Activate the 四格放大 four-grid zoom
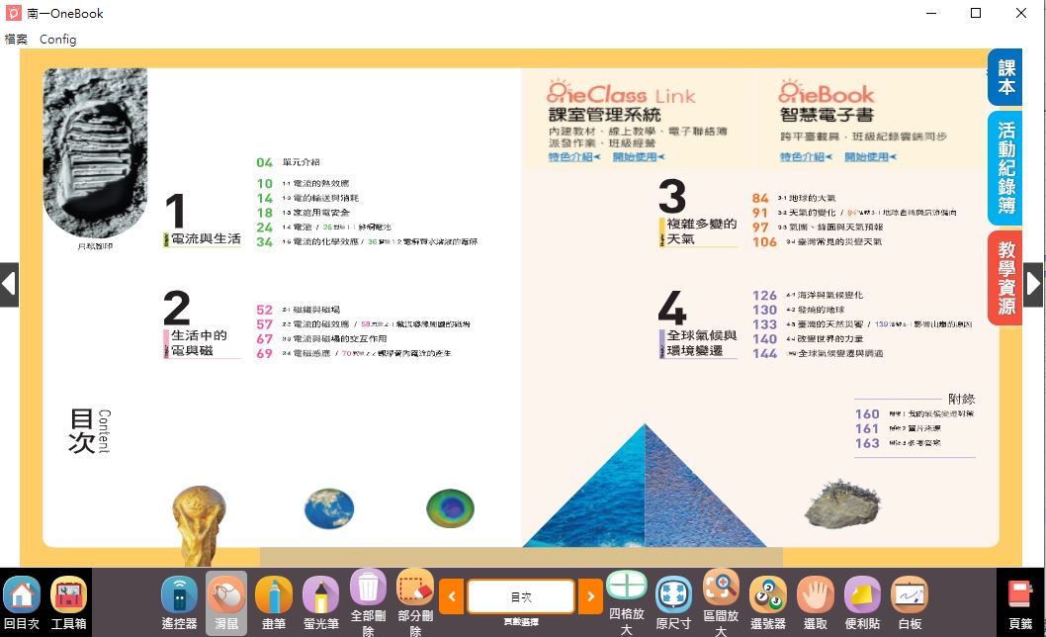The width and height of the screenshot is (1046, 637). pyautogui.click(x=627, y=602)
